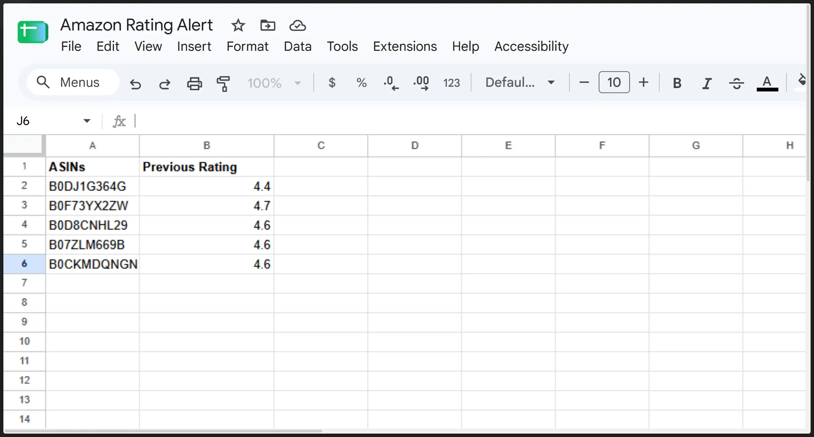Select cell containing B0DJ1G364G
The width and height of the screenshot is (814, 437).
92,186
